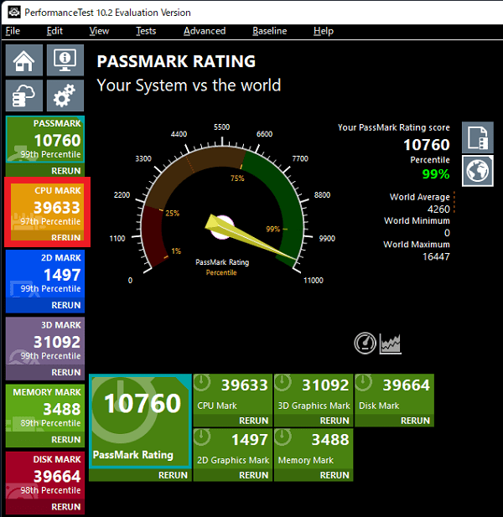Select the DISK MARK 39664 sidebar tile
The width and height of the screenshot is (503, 517).
[x=45, y=475]
